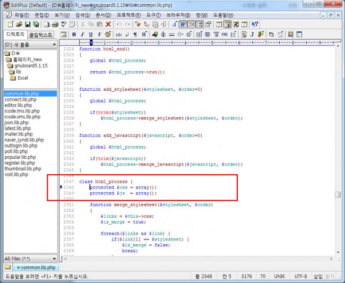Open print preview from toolbar

(47, 24)
